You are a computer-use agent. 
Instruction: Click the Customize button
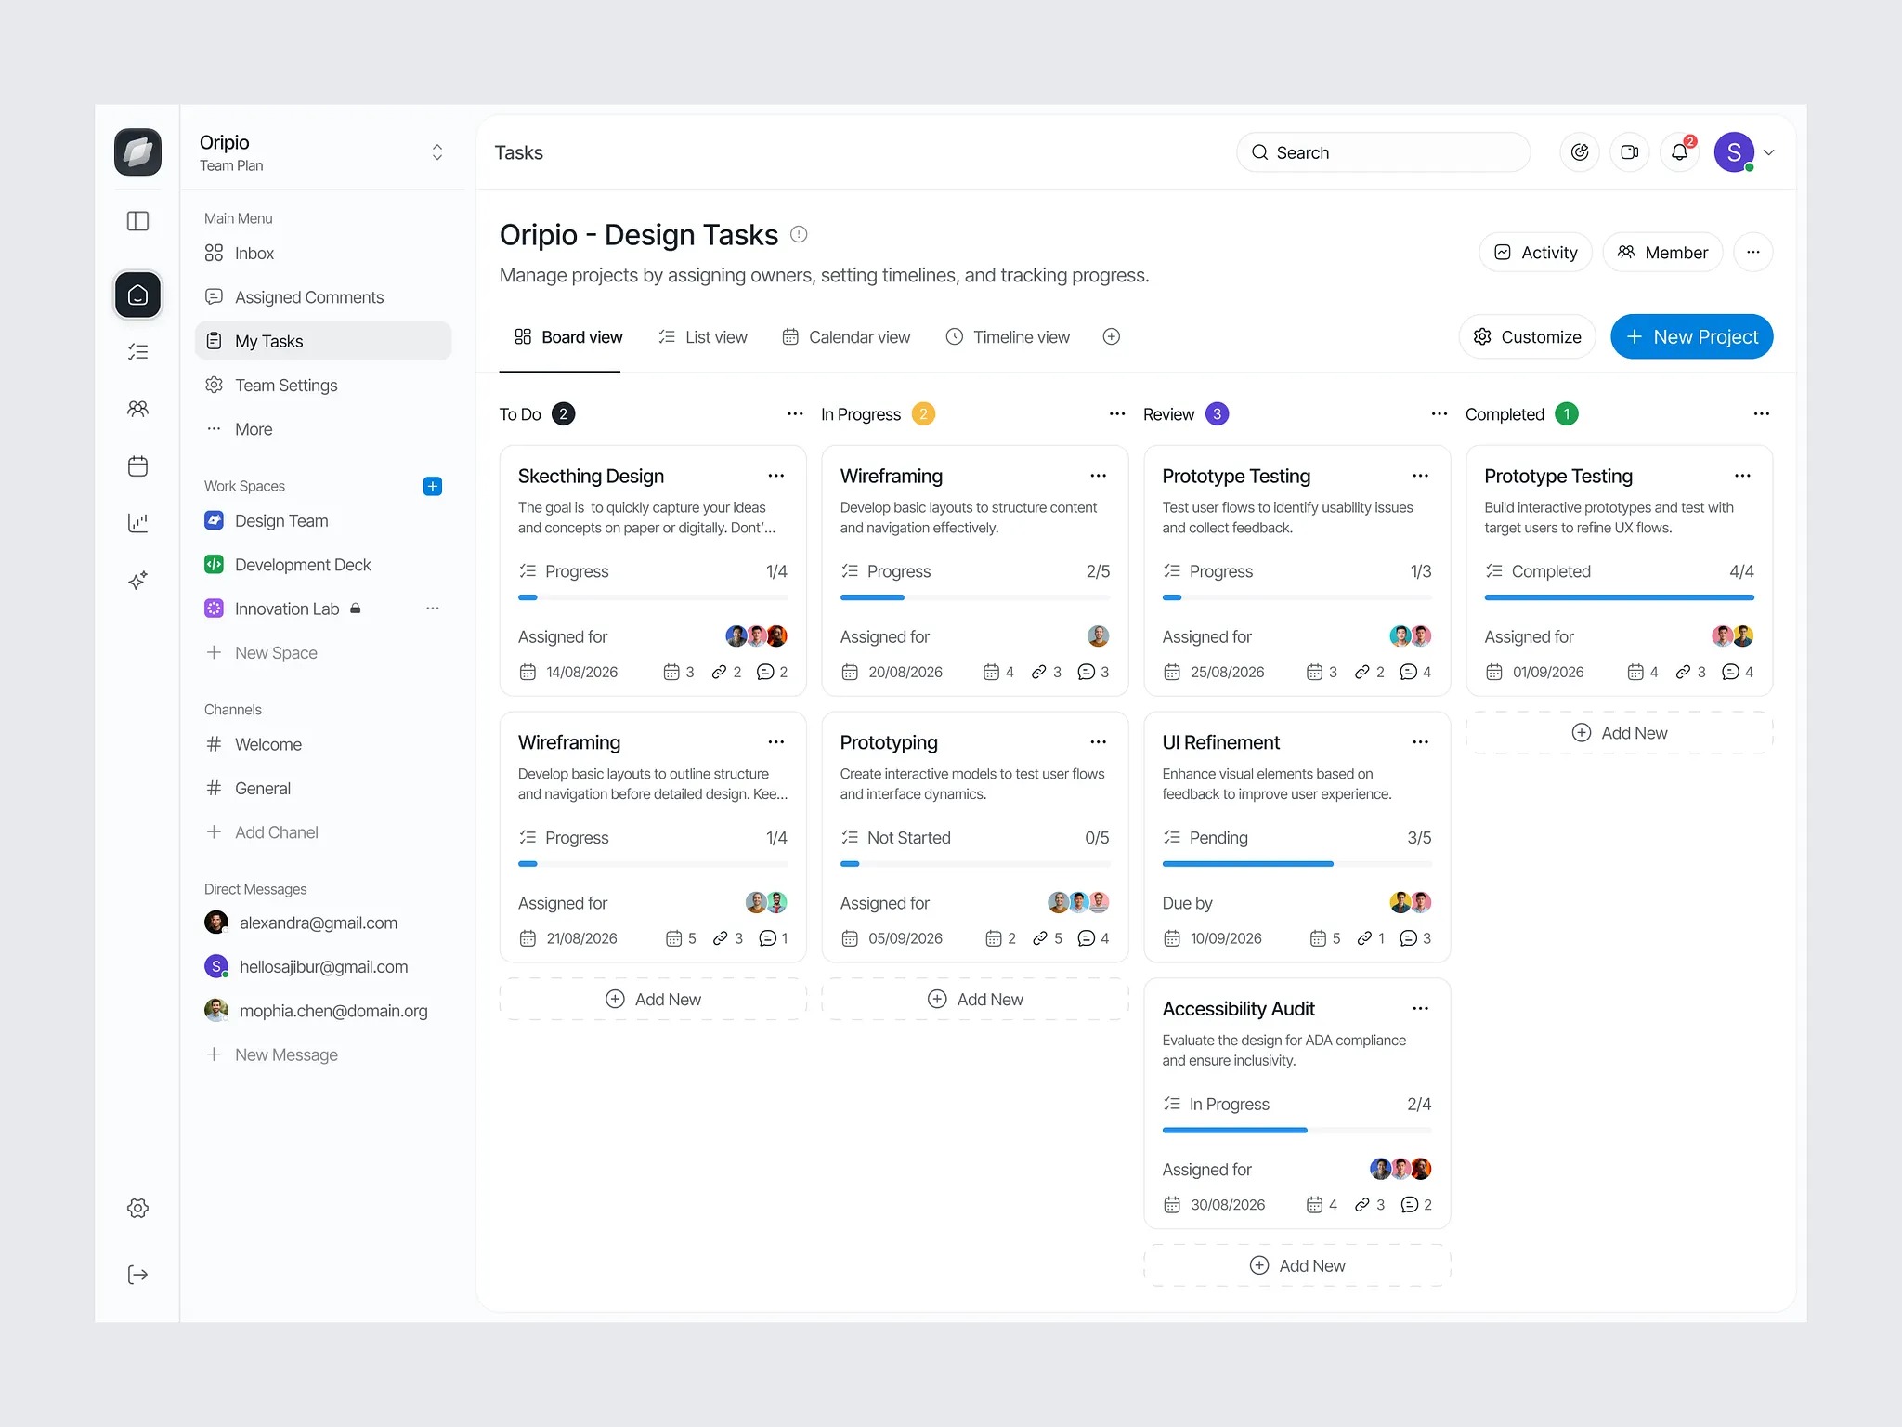coord(1527,337)
